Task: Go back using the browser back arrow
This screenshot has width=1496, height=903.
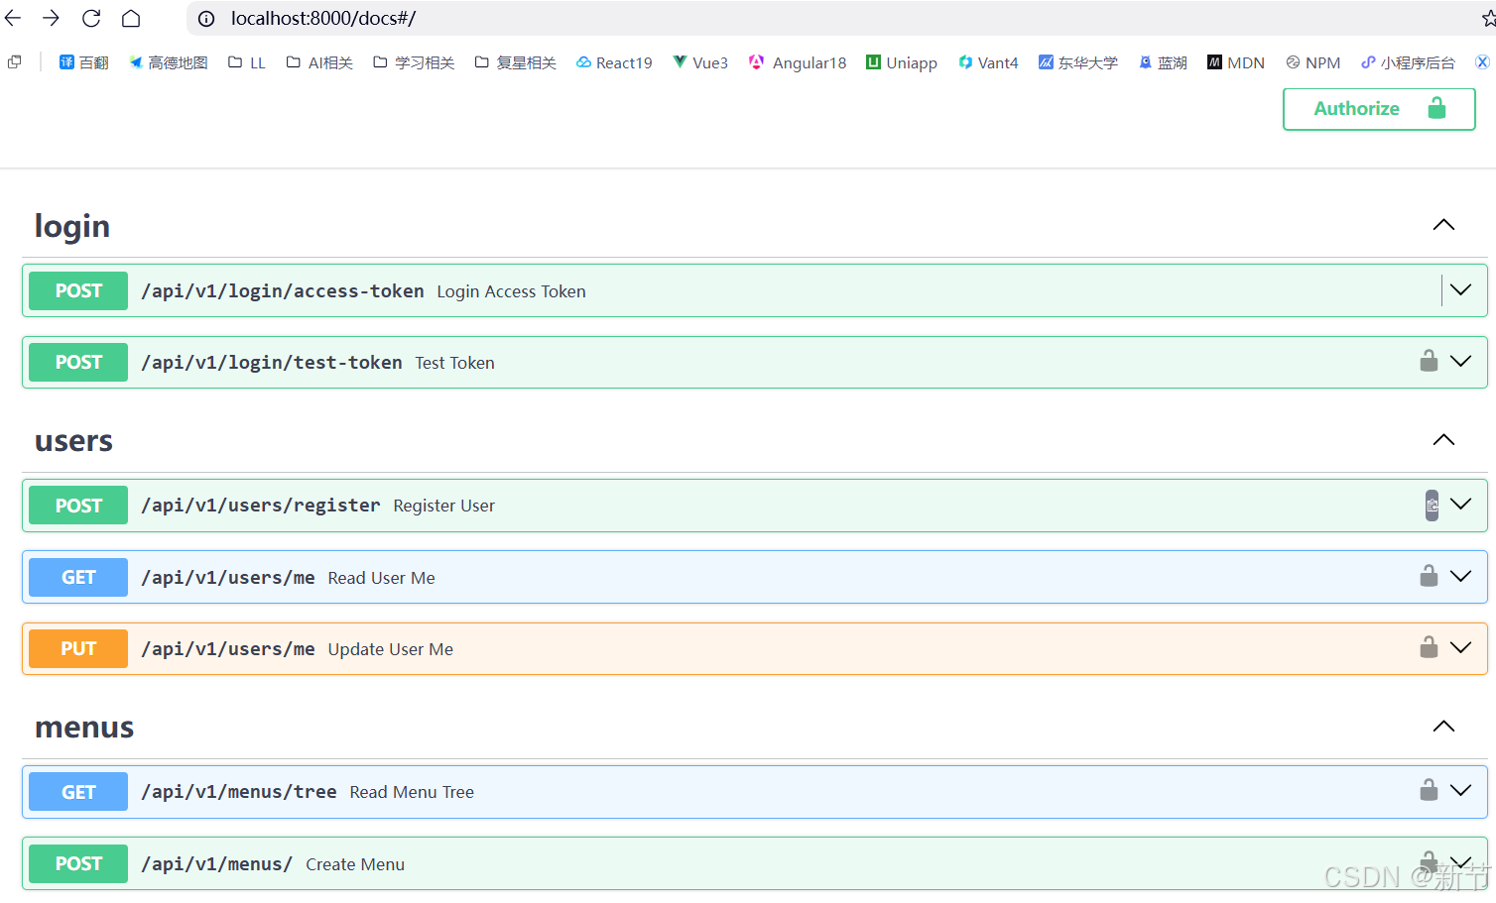Action: [x=13, y=18]
